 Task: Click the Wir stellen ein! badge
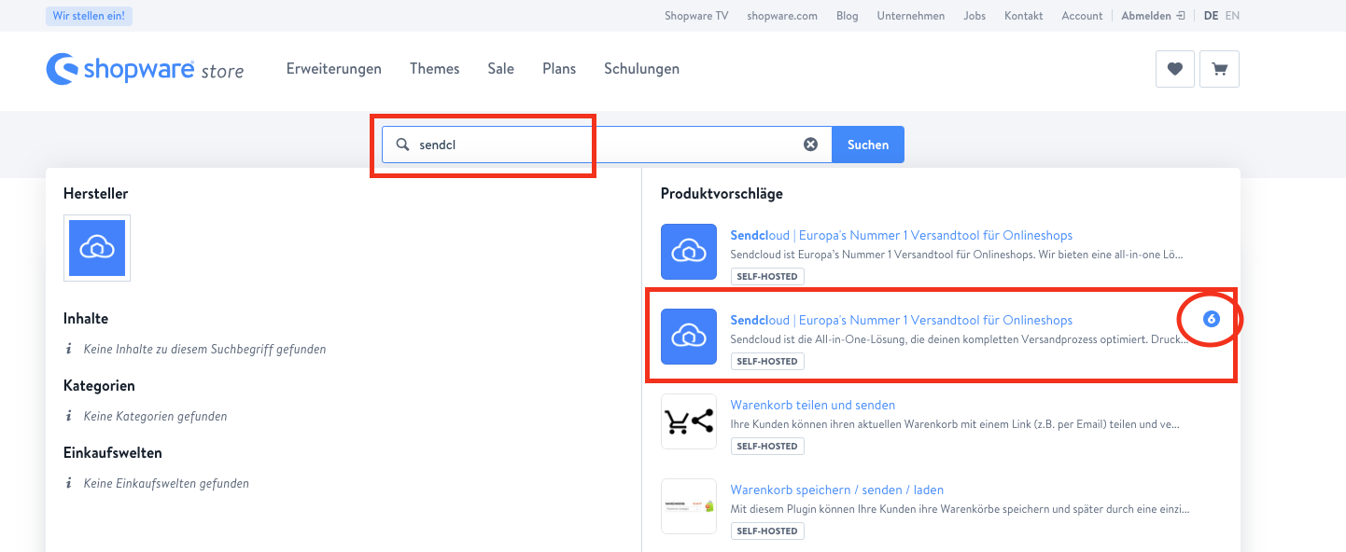coord(90,16)
